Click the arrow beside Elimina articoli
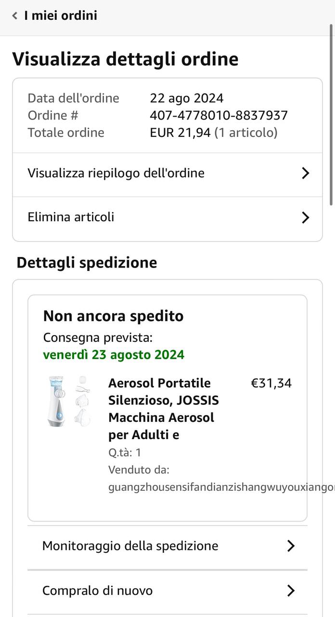This screenshot has height=617, width=335. click(x=305, y=218)
